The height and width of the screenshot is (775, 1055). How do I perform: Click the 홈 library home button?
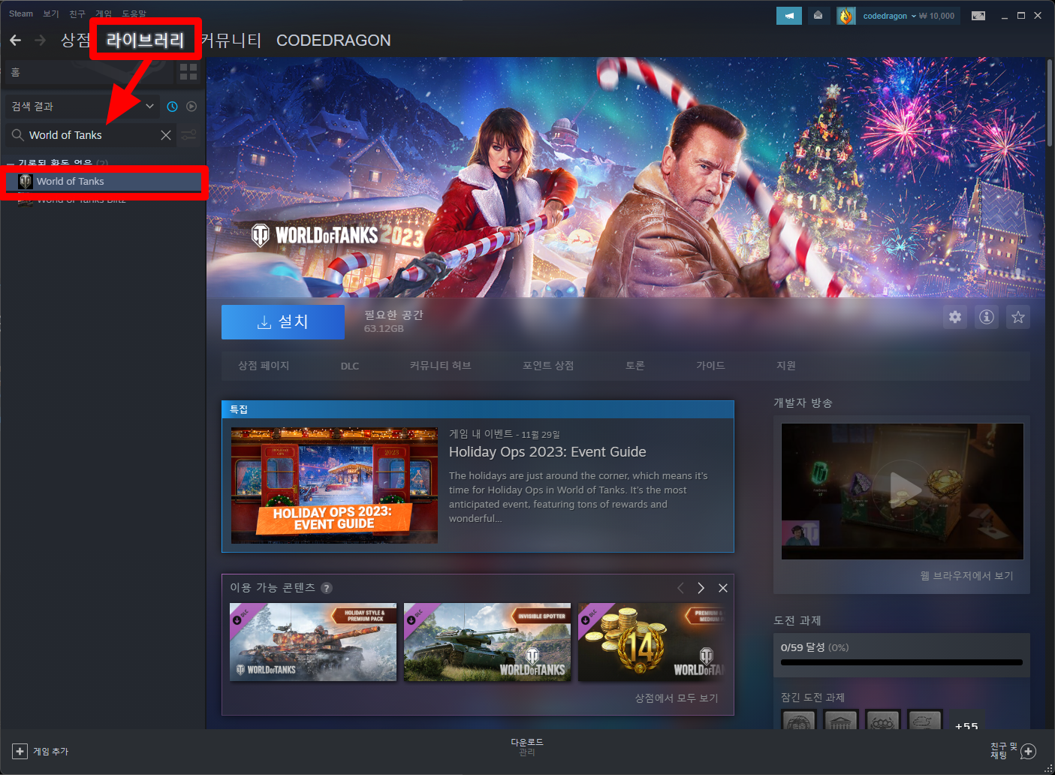[89, 72]
